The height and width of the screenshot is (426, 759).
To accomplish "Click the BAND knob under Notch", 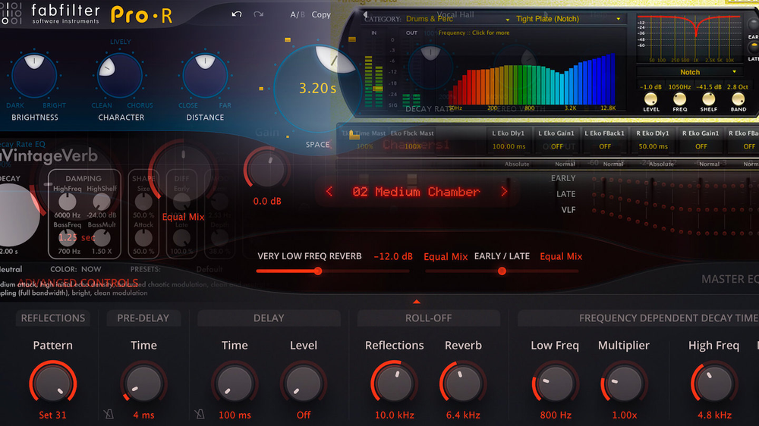I will 738,99.
